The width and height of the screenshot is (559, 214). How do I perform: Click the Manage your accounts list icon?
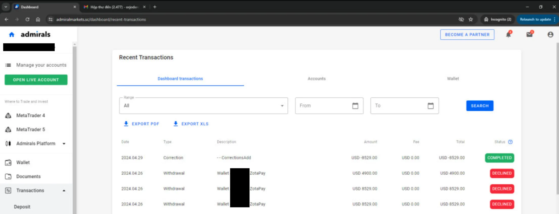coord(8,65)
